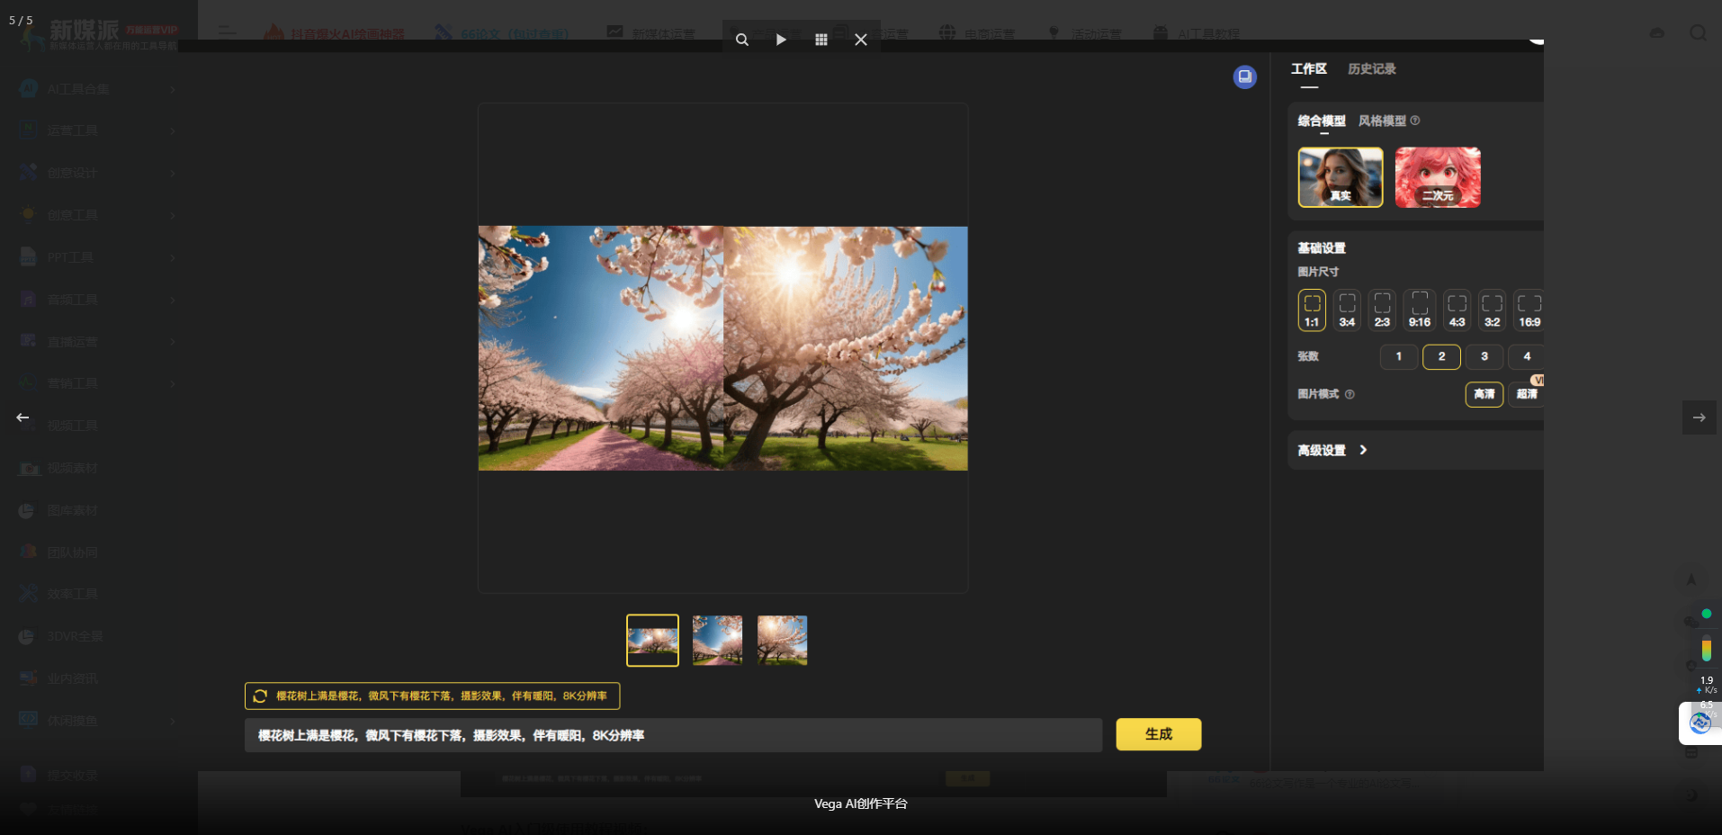Switch to the 历史记录 tab

point(1371,69)
